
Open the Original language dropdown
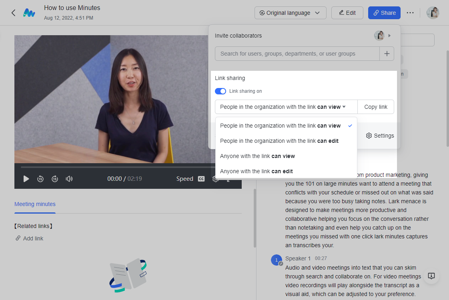[x=290, y=13]
